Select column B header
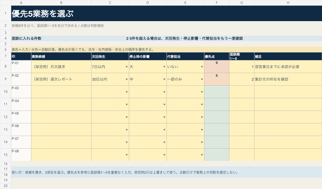322x189 pixels. [61, 3]
